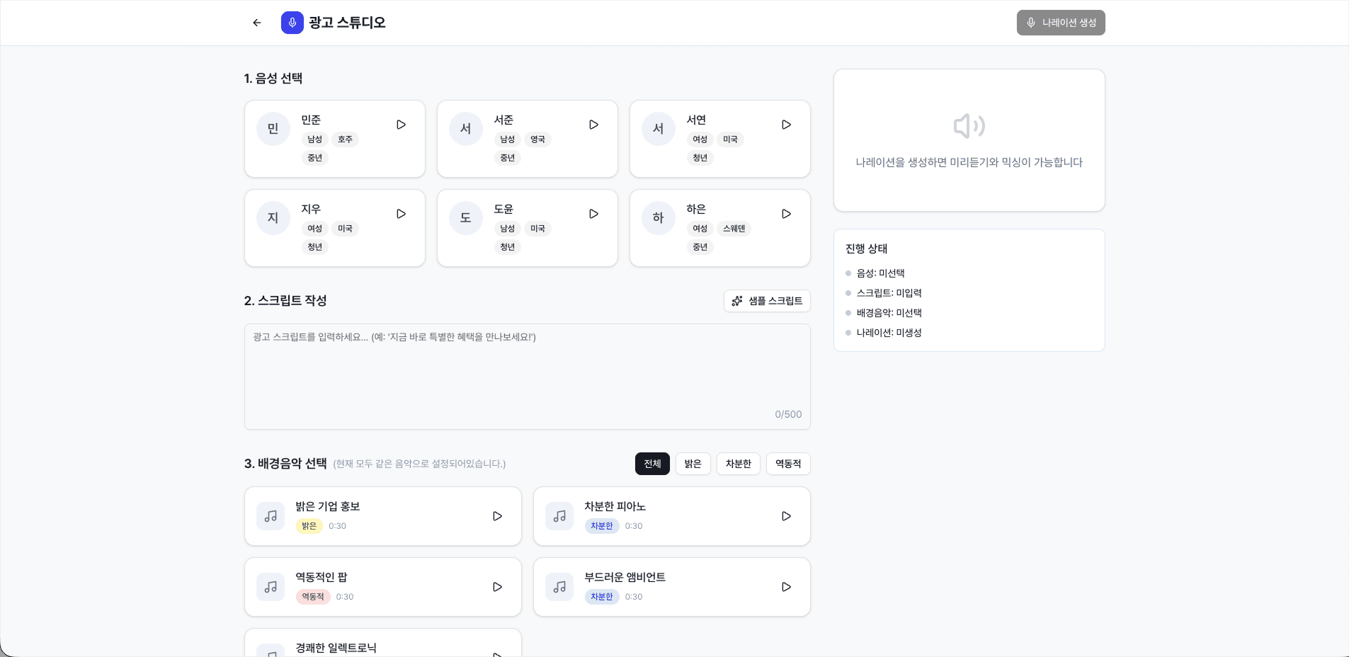The height and width of the screenshot is (657, 1349).
Task: Click the speaker icon in the preview panel
Action: [968, 126]
